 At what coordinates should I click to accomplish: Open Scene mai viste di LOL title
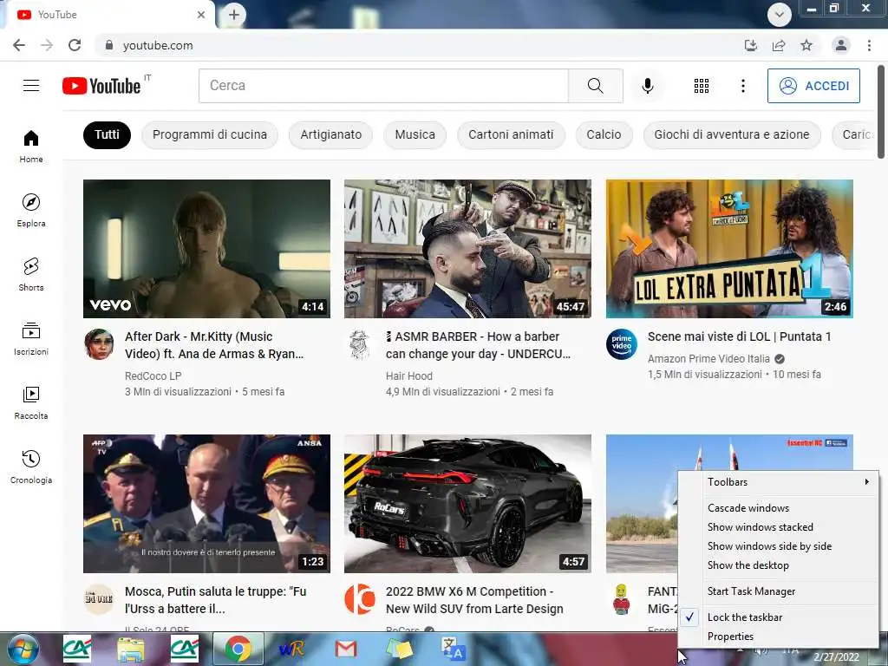coord(739,336)
